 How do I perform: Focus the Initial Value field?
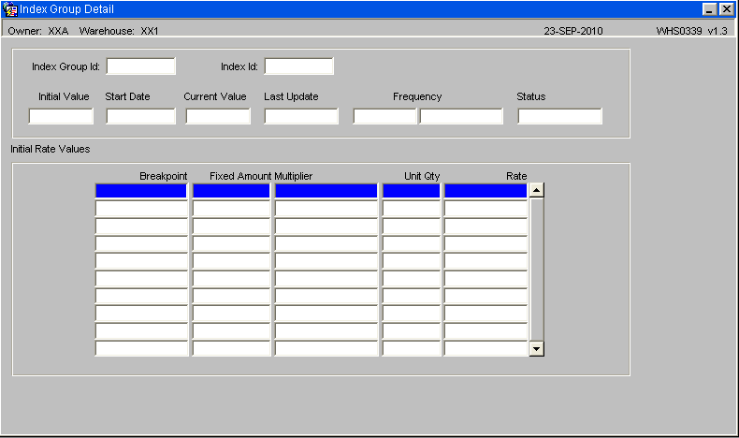tap(61, 116)
